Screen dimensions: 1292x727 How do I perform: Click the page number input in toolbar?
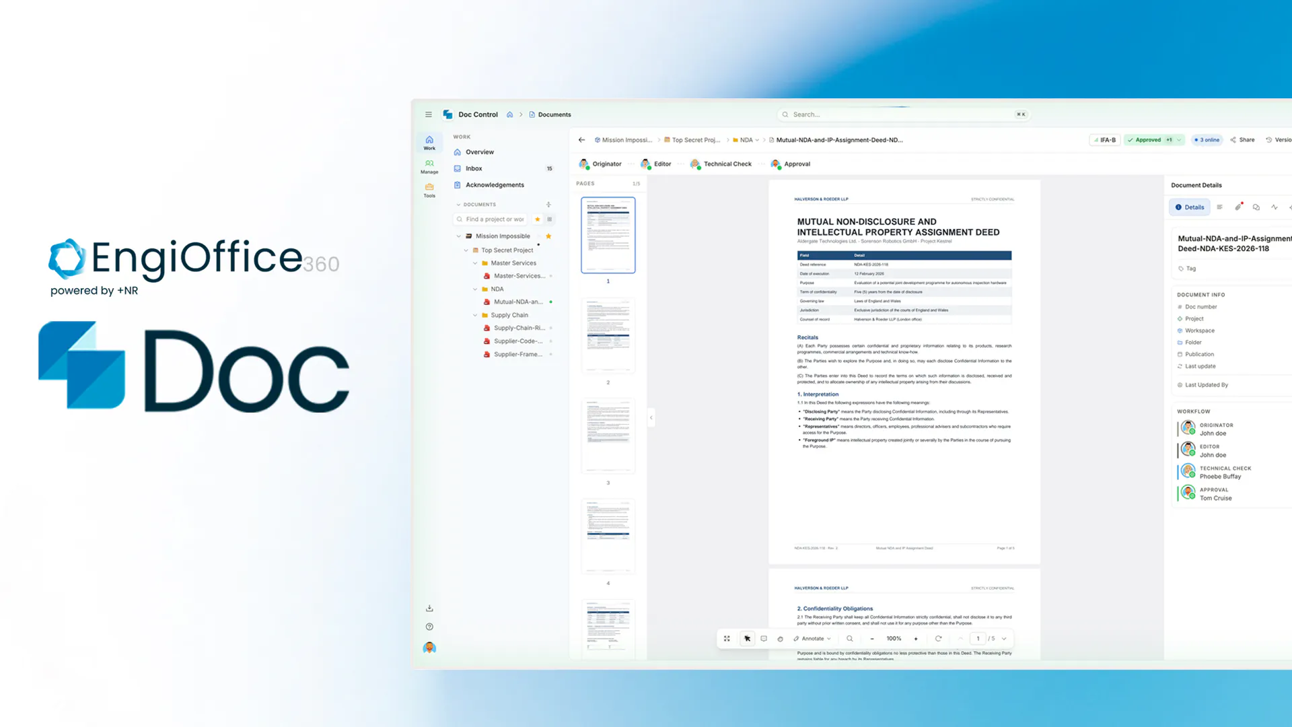point(978,639)
